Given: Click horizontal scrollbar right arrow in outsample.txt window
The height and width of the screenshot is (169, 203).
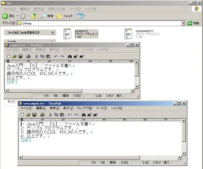Looking at the screenshot, I should (x=180, y=157).
